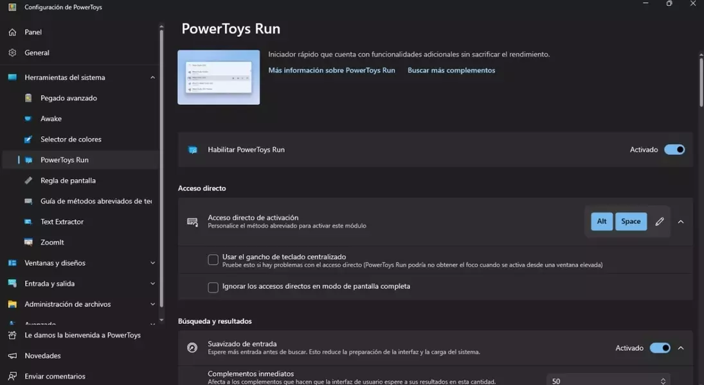
Task: Enable Ignorar los accesos directos en pantalla completa
Action: click(x=213, y=287)
